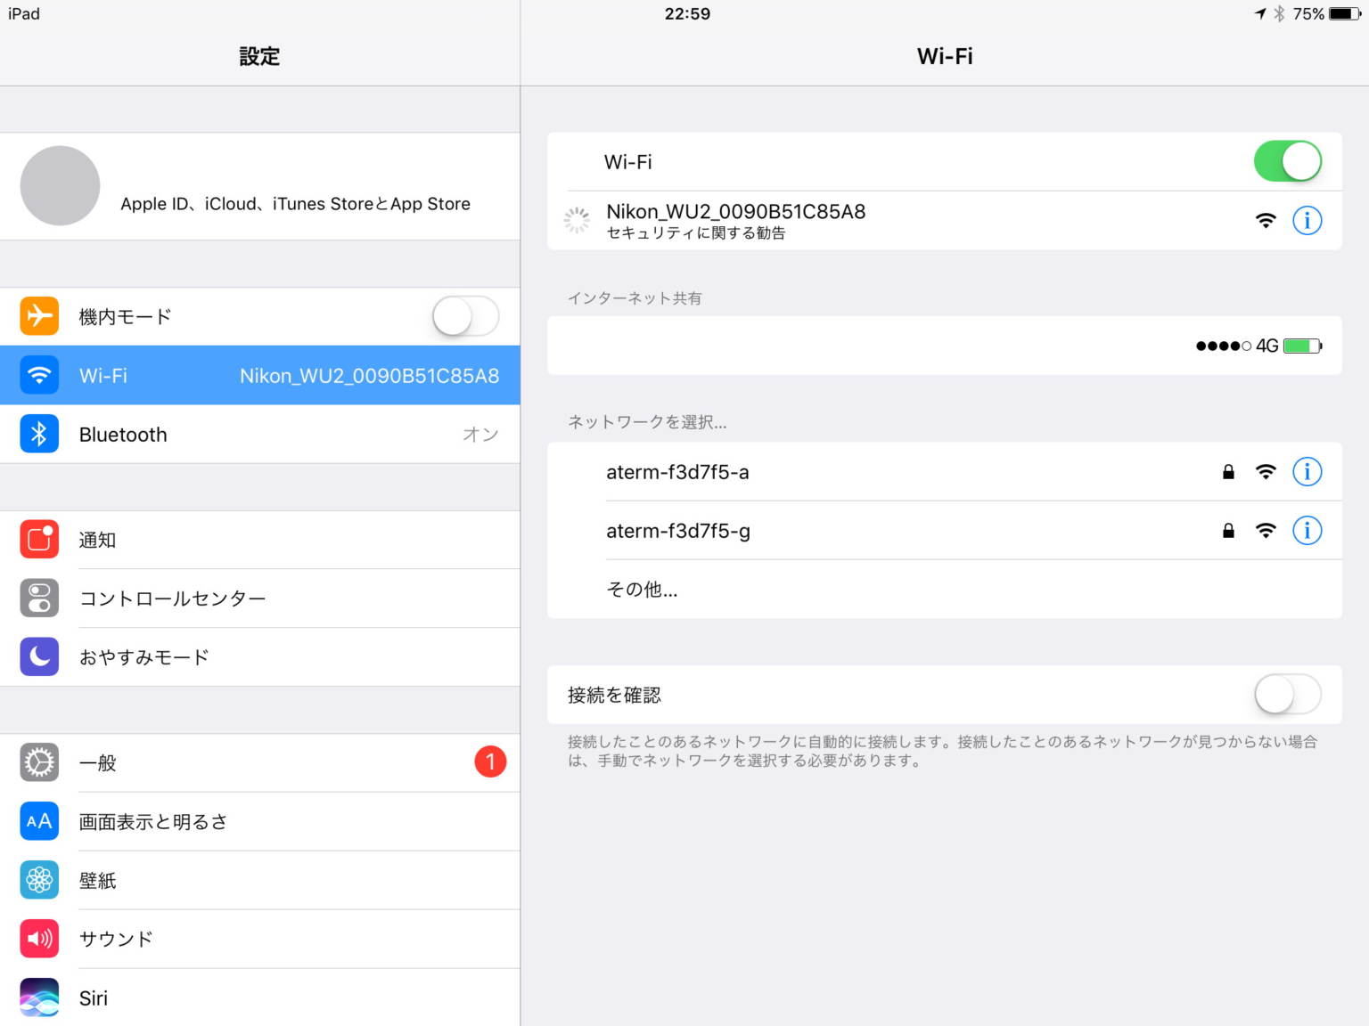Image resolution: width=1369 pixels, height=1026 pixels.
Task: Open details for aterm-f3d7f5-a network
Action: [x=1307, y=472]
